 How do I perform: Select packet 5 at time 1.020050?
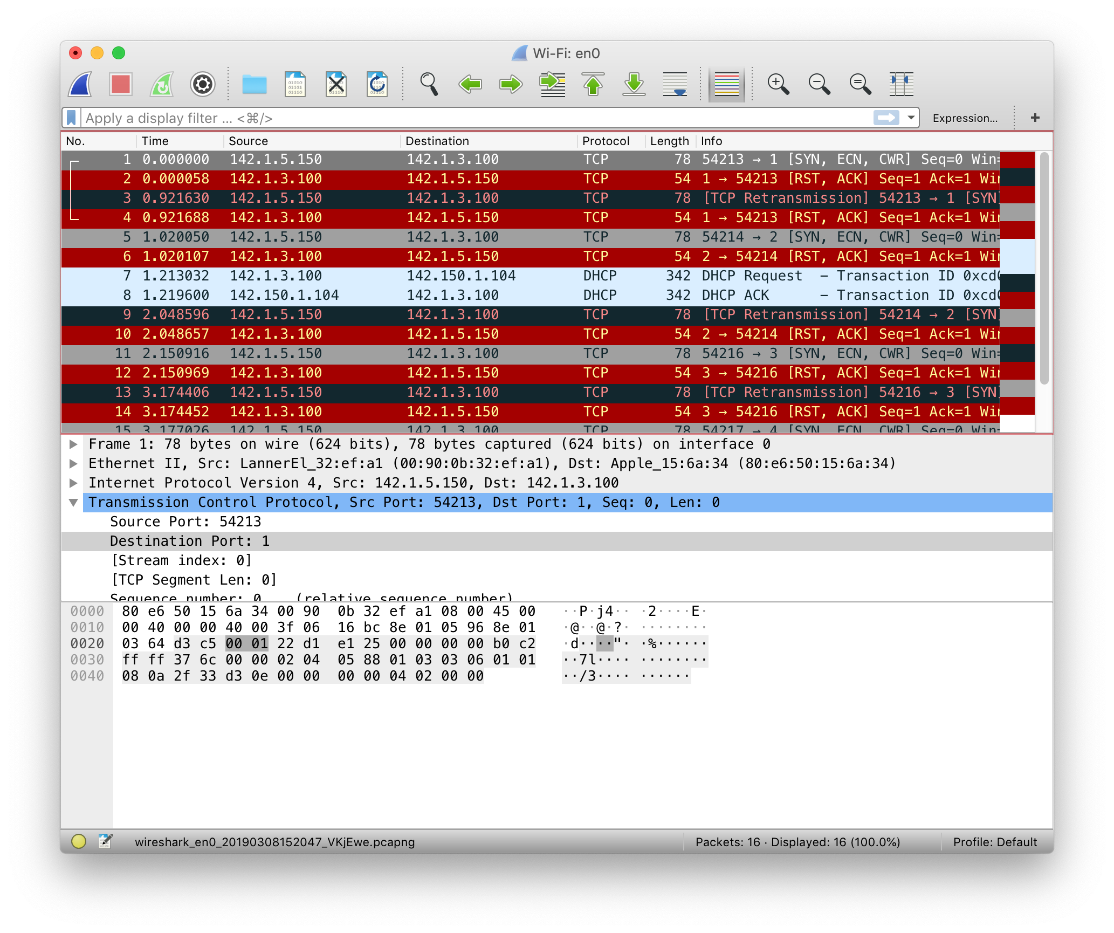[531, 237]
